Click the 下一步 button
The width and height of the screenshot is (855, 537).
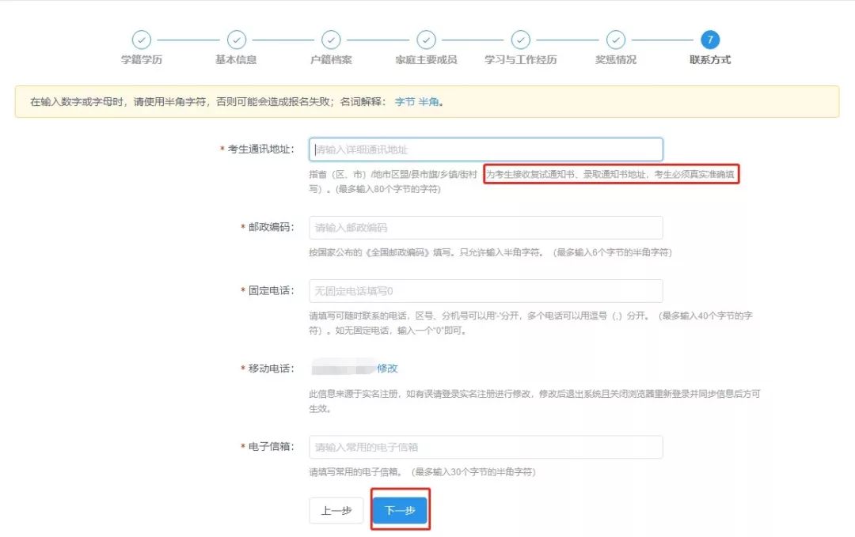point(400,510)
